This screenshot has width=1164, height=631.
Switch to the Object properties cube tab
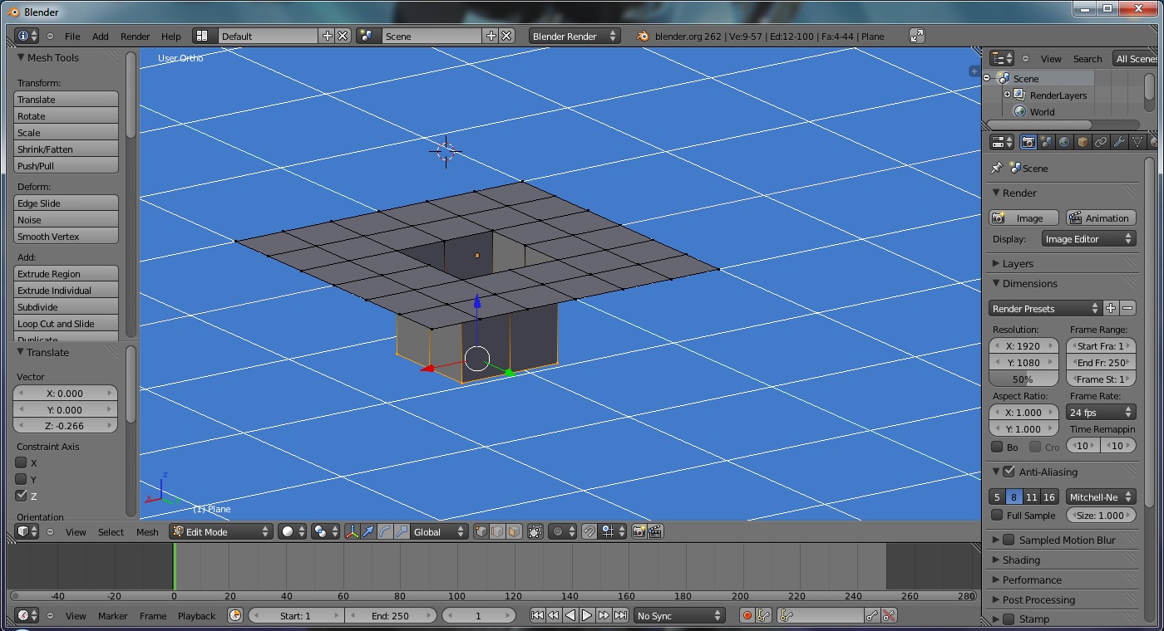coord(1083,142)
